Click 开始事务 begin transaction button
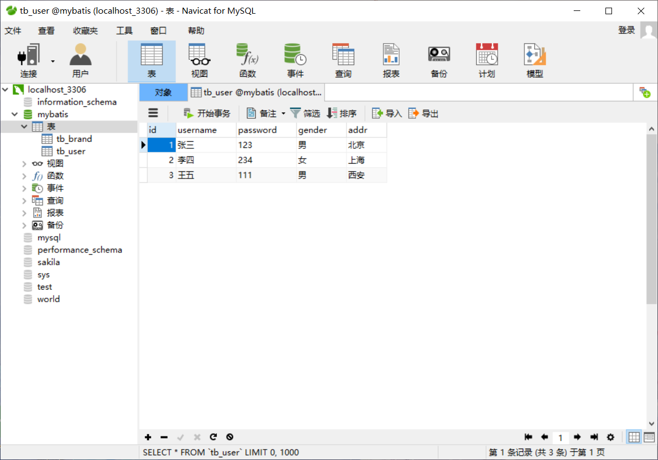 tap(207, 113)
